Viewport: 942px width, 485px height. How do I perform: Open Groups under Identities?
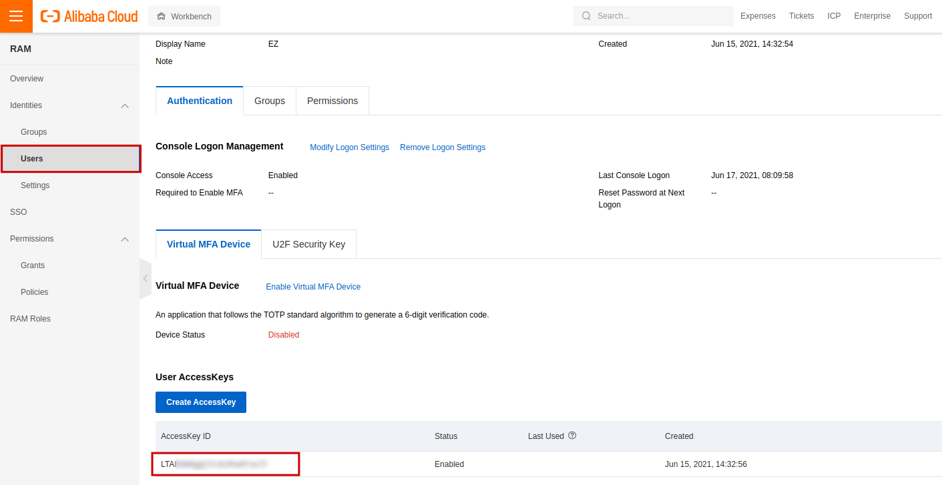coord(34,132)
